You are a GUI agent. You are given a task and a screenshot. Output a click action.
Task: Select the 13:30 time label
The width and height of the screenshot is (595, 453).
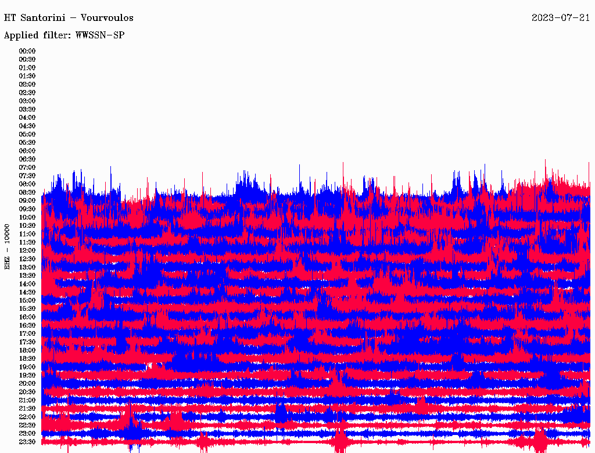[x=27, y=276]
